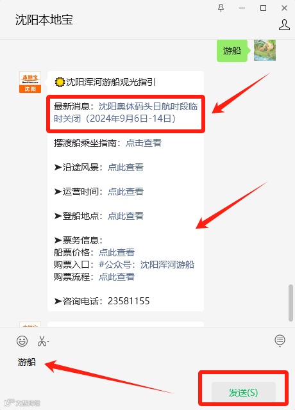The image size is (295, 410).
Task: Click the 发送(S) send button
Action: (x=244, y=392)
